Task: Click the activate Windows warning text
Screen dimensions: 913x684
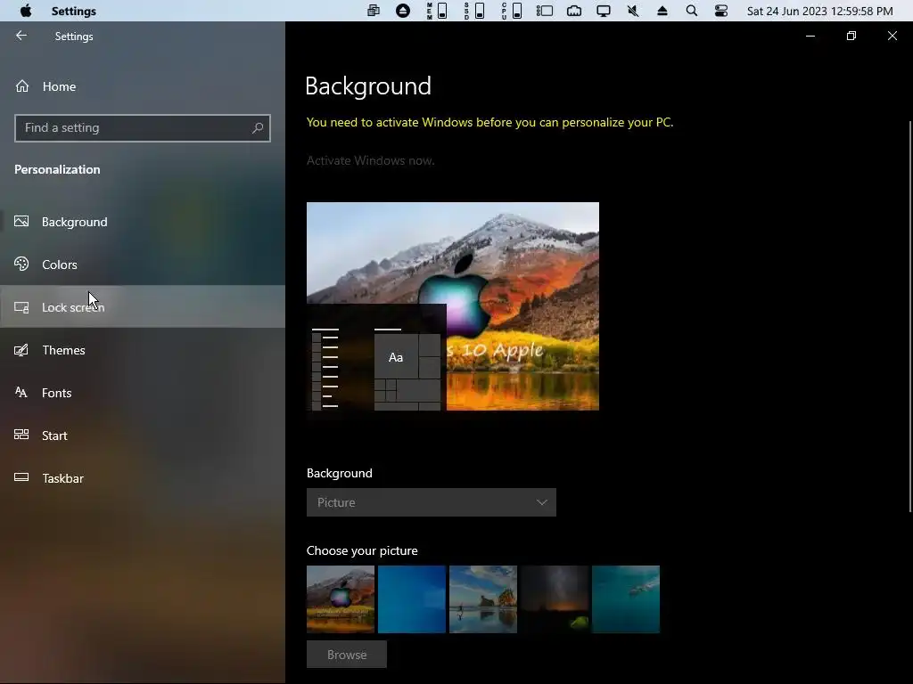Action: (489, 123)
